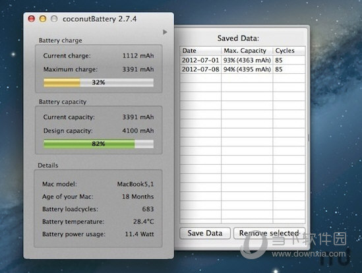Click the Current capacity 3391 mAh value

(138, 117)
